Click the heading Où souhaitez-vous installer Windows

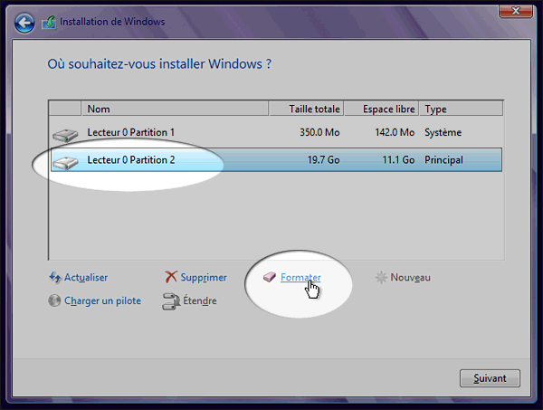click(x=159, y=64)
